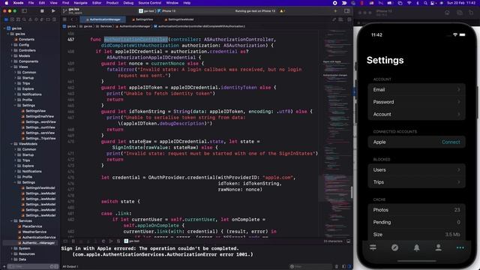
Task: Click the yellow warning indicator in activity bar
Action: pyautogui.click(x=282, y=11)
